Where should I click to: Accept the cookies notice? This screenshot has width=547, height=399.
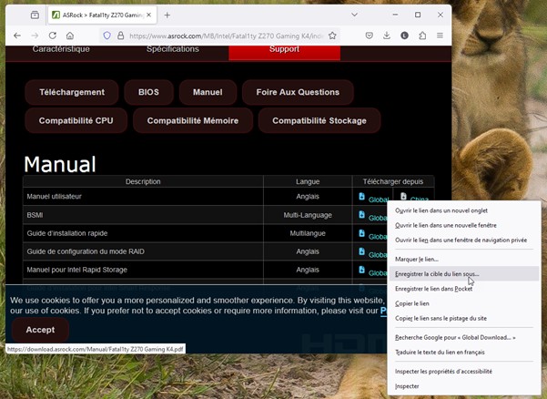click(40, 330)
